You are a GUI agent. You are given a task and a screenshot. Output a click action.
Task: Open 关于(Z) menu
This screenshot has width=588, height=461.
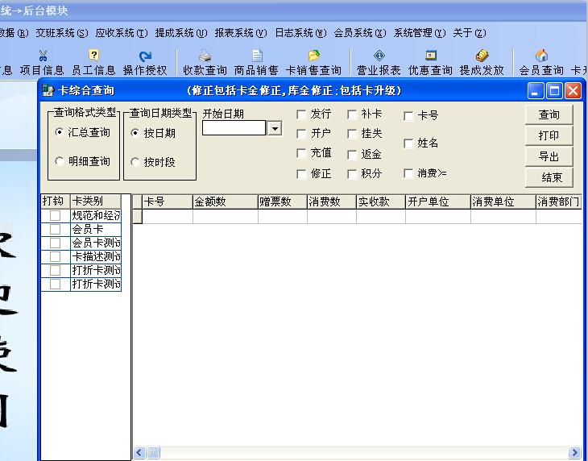point(470,33)
